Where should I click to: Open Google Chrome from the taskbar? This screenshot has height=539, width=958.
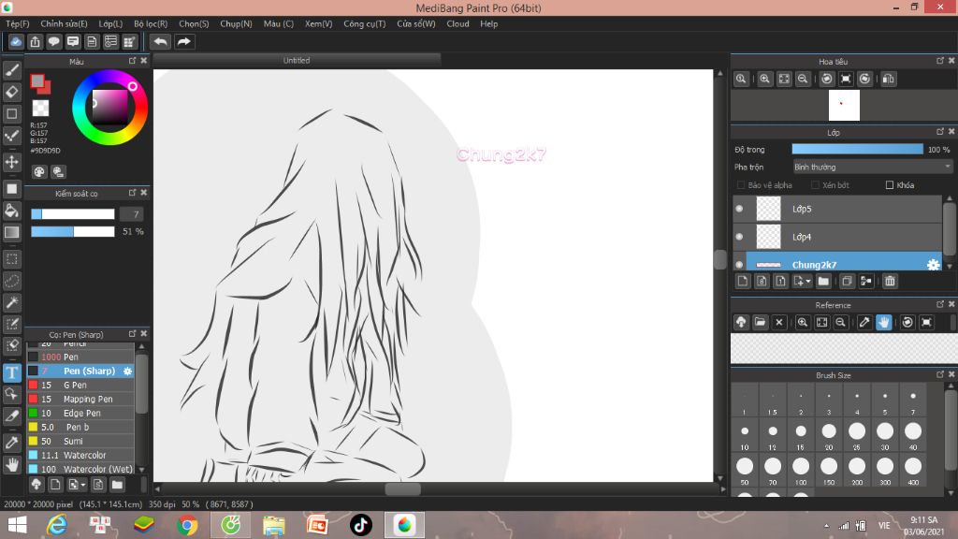[187, 525]
